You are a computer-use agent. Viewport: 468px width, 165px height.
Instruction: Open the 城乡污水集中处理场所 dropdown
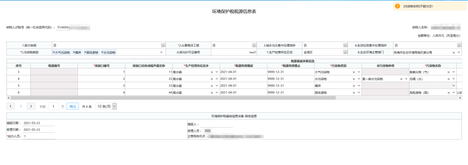345,45
